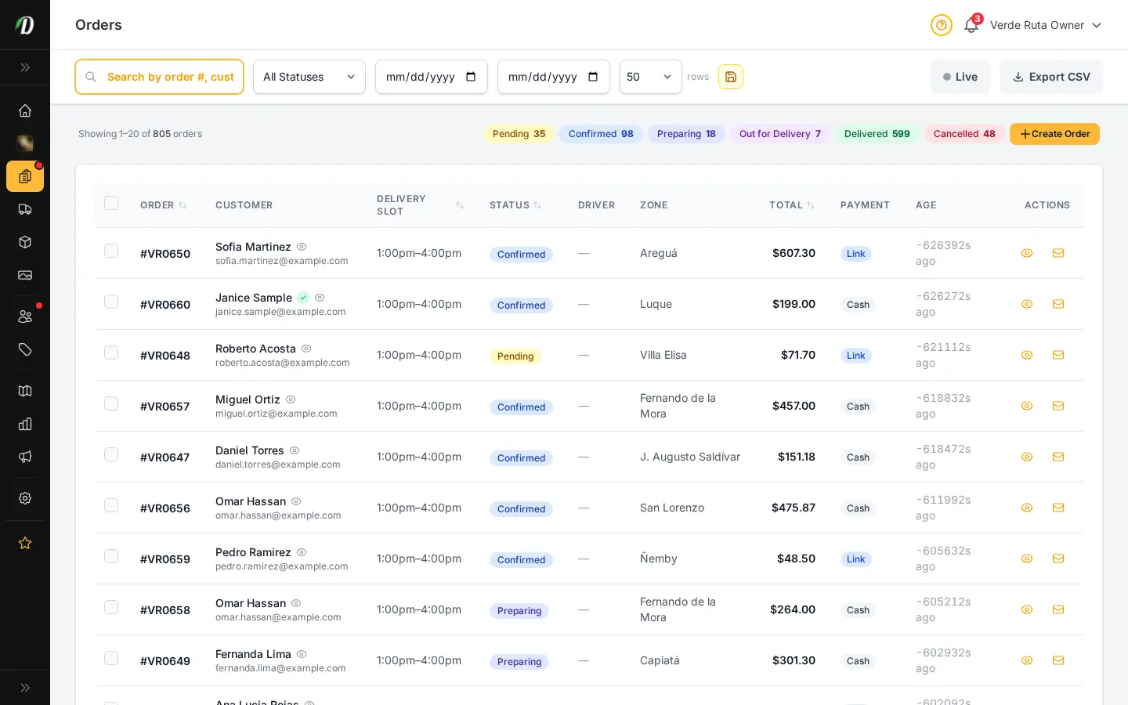Email order #VR0657 with envelope icon
Image resolution: width=1128 pixels, height=705 pixels.
click(x=1058, y=406)
